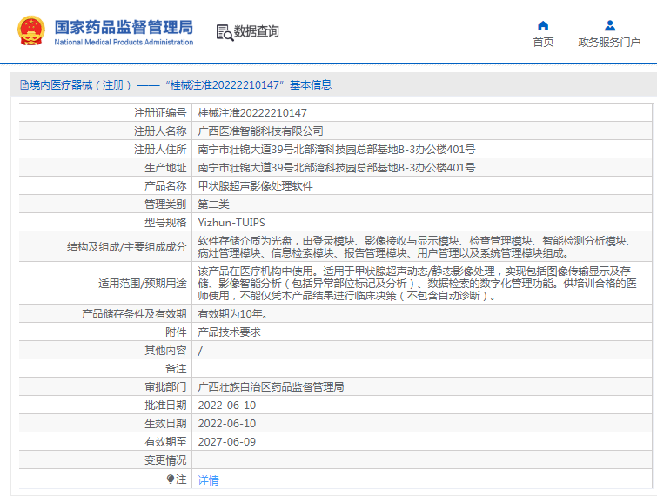
Task: Click the 注册人住所 label
Action: point(160,149)
